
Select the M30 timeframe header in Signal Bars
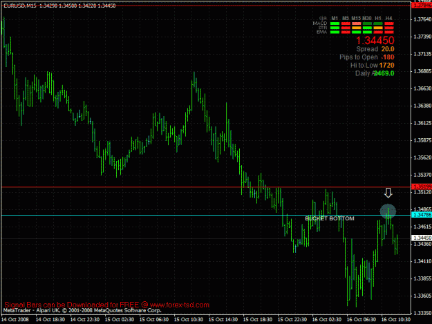(367, 18)
